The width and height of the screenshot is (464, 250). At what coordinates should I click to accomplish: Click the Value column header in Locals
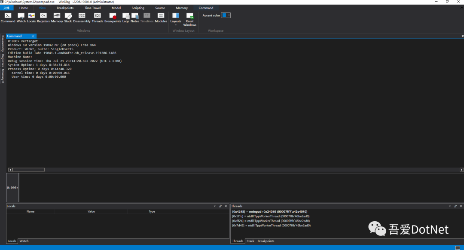pyautogui.click(x=91, y=211)
